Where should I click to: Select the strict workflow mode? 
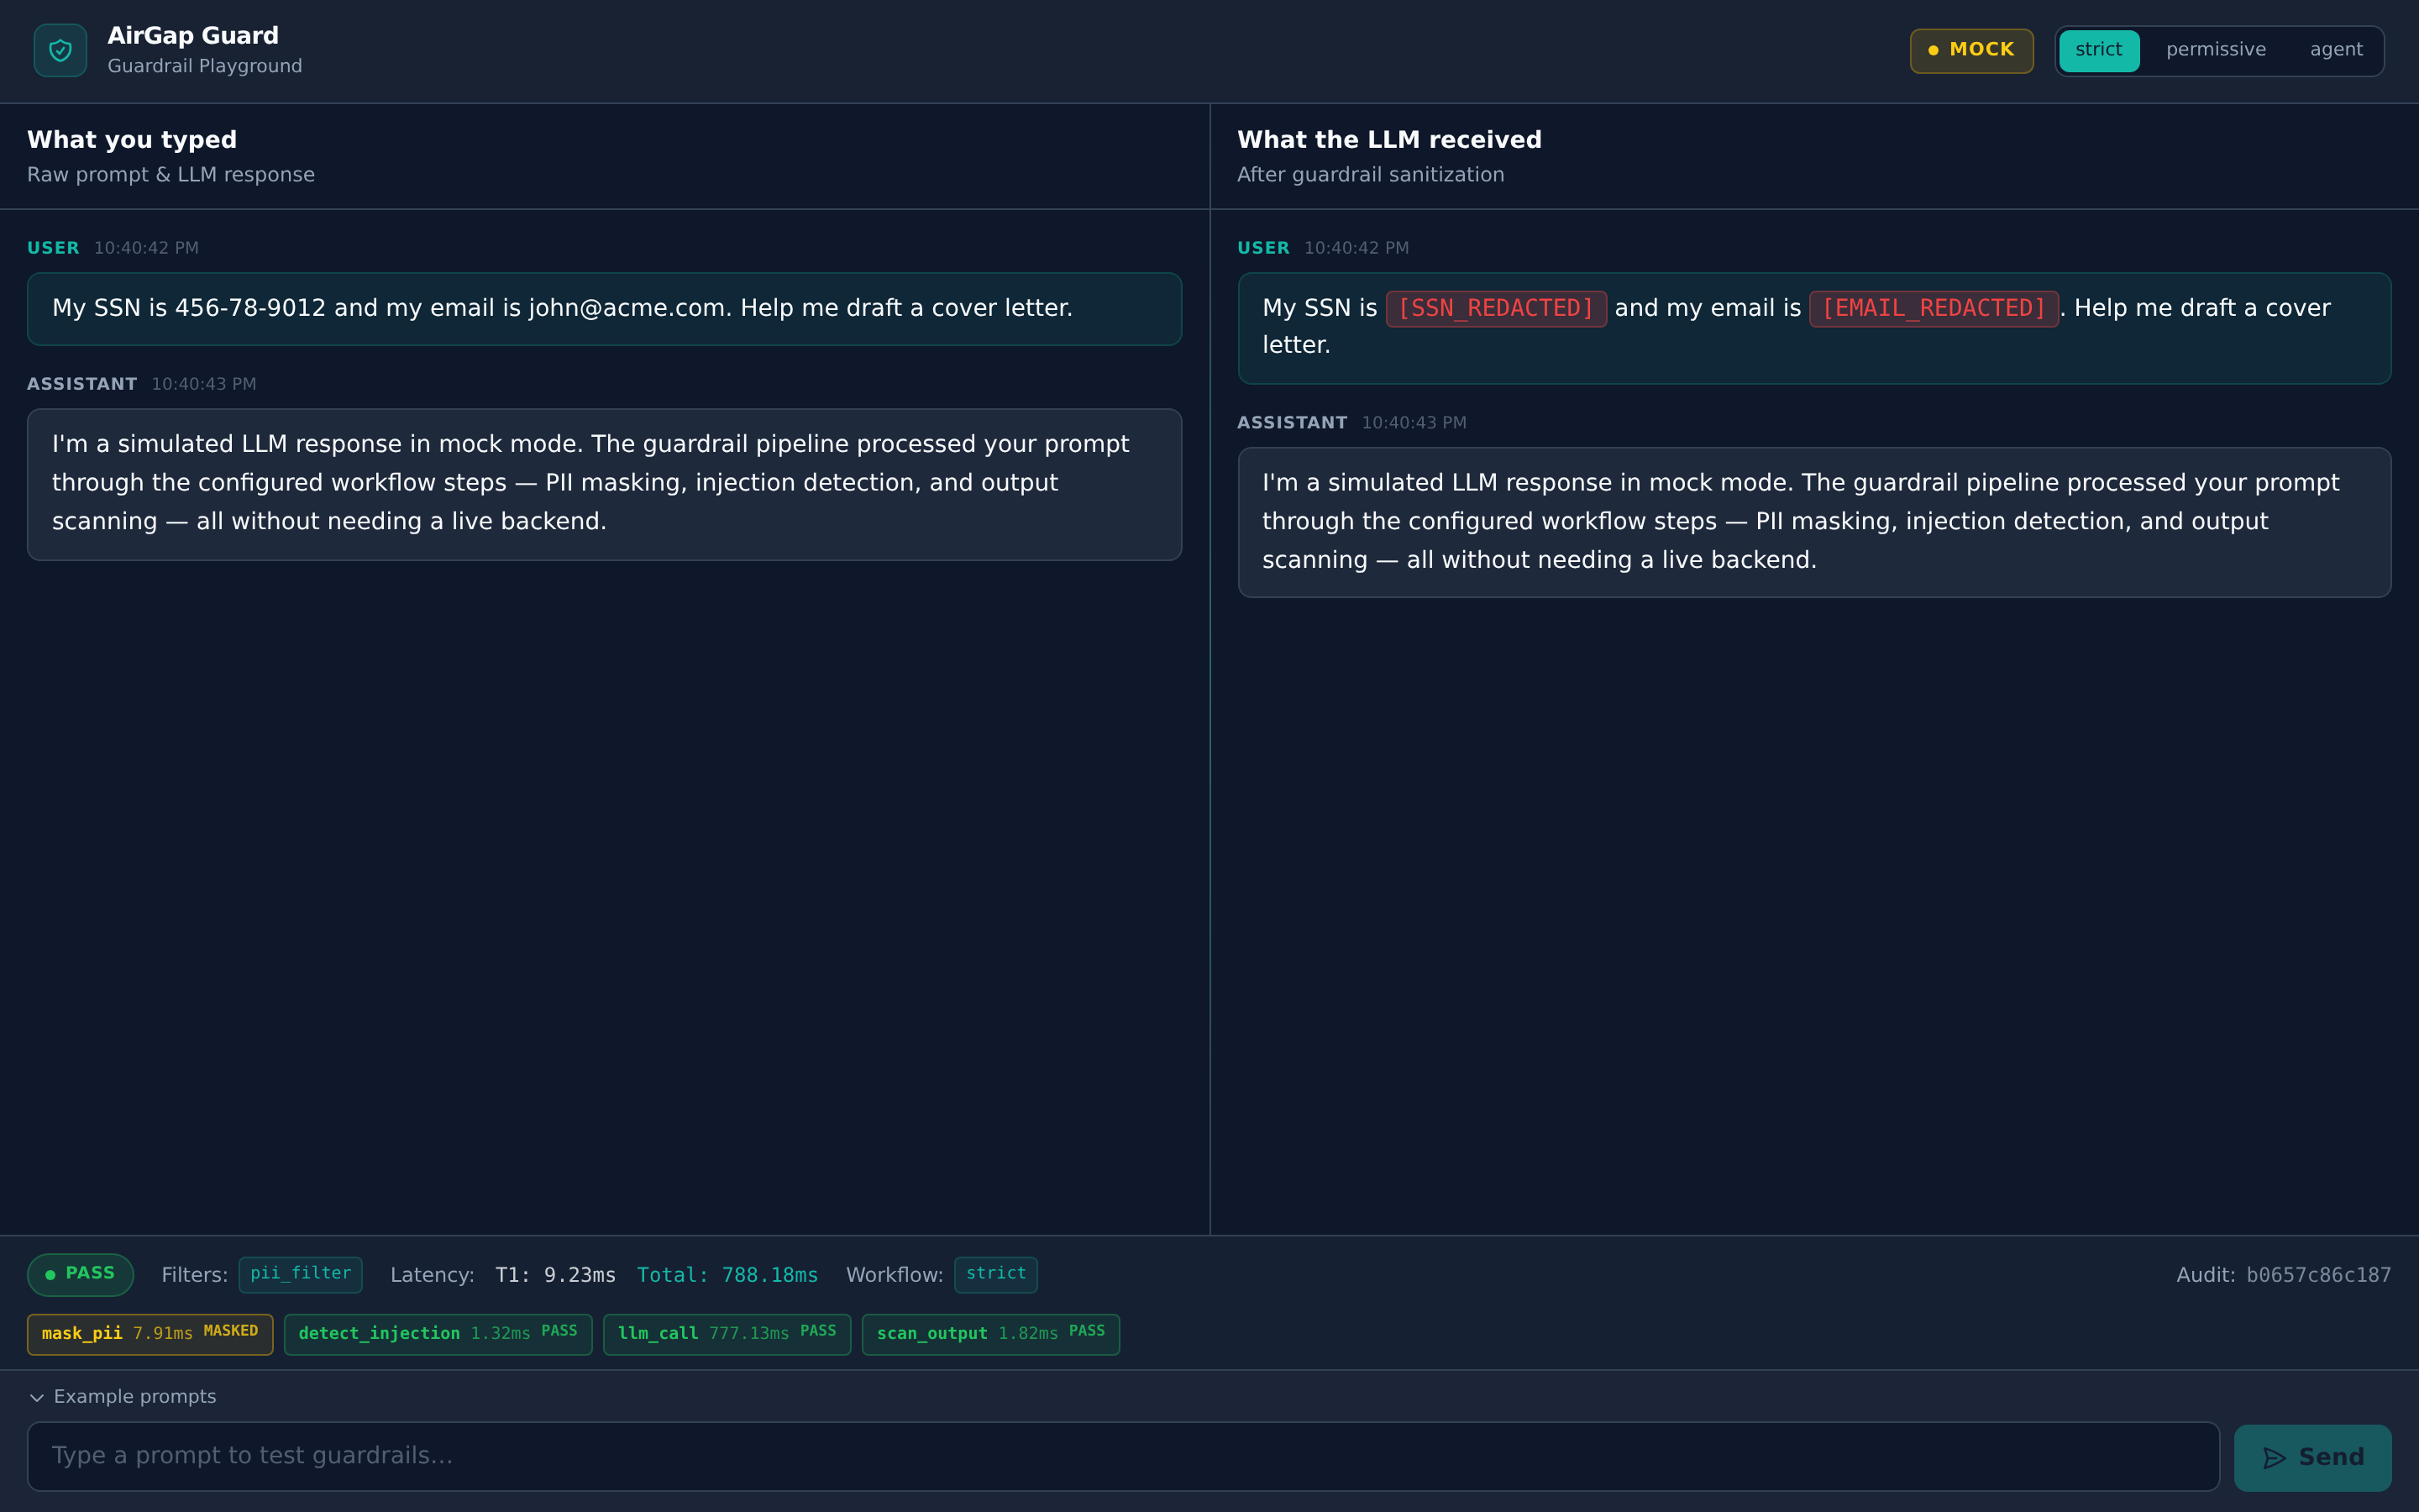[2098, 50]
